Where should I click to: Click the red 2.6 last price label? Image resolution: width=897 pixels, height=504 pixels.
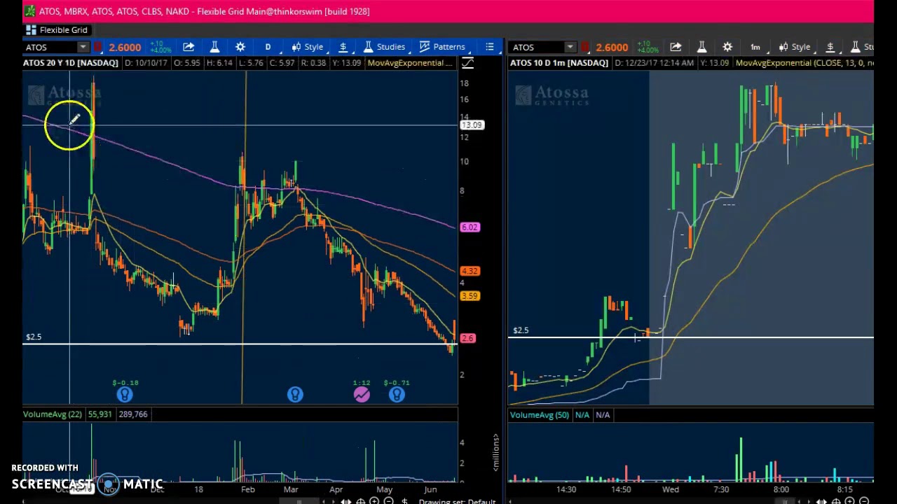(468, 338)
